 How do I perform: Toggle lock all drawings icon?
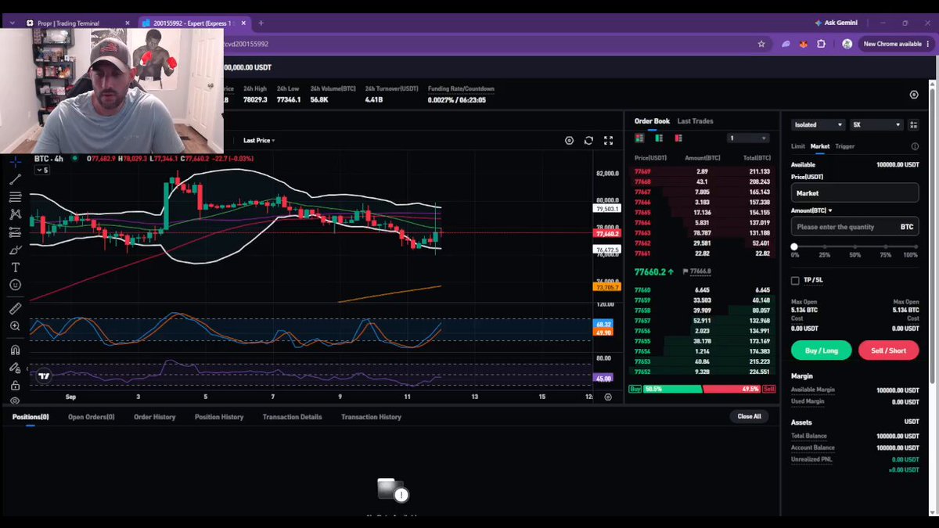click(x=15, y=385)
